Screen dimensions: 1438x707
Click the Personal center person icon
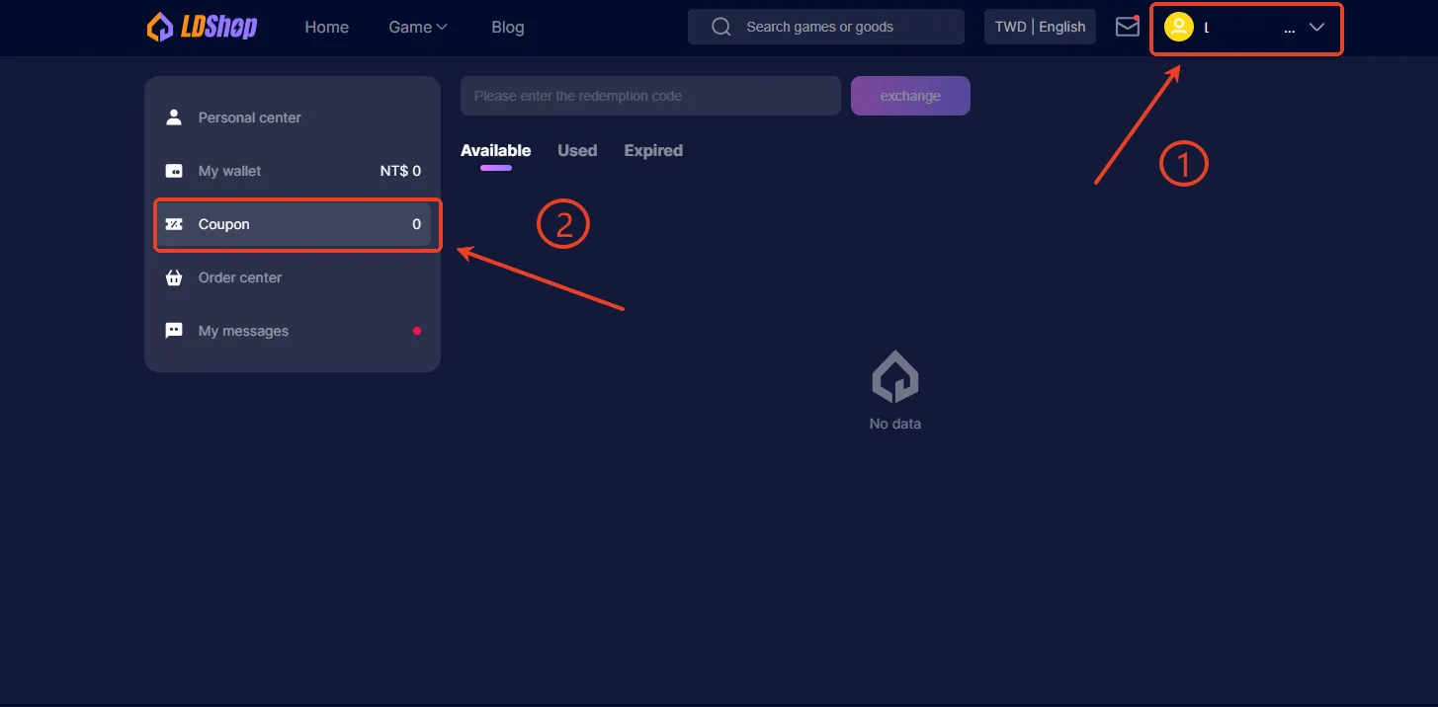point(174,118)
